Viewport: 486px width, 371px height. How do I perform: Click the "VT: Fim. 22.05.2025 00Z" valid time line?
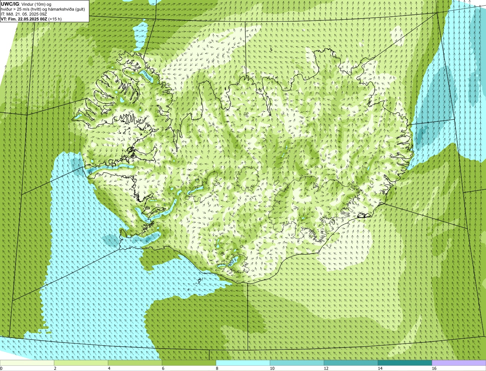[31, 19]
